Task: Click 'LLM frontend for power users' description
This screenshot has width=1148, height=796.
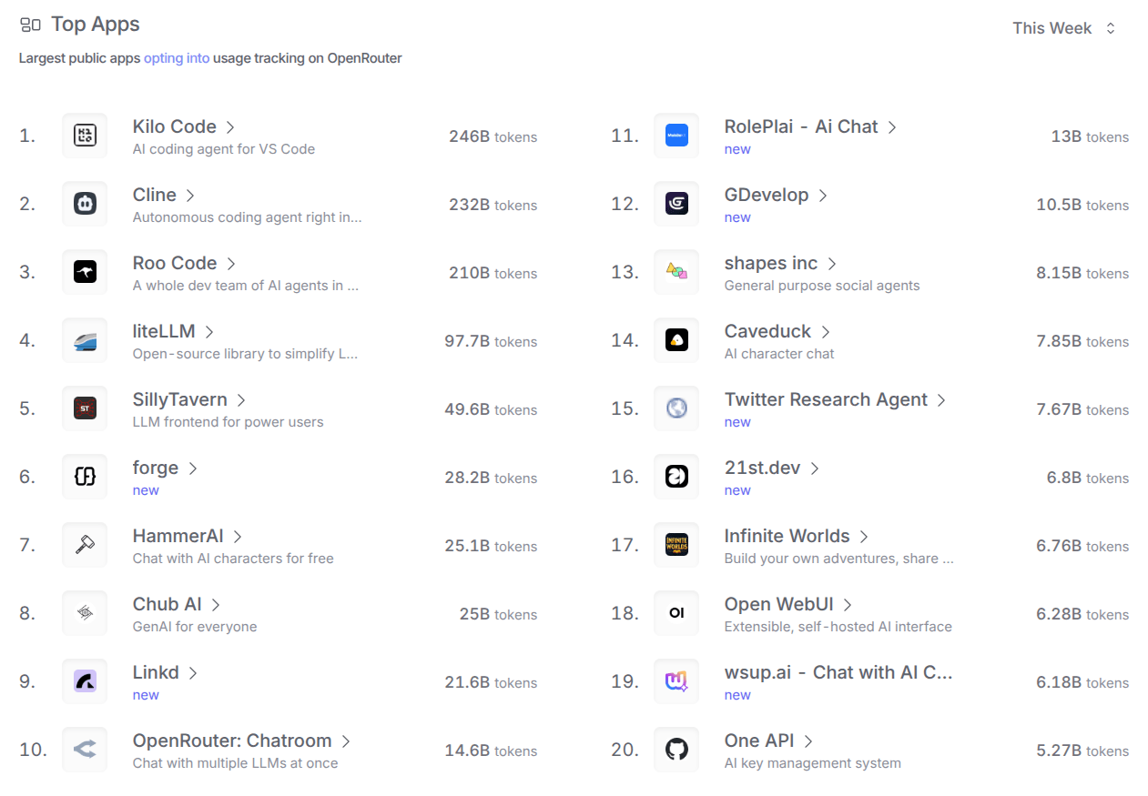Action: (x=229, y=422)
